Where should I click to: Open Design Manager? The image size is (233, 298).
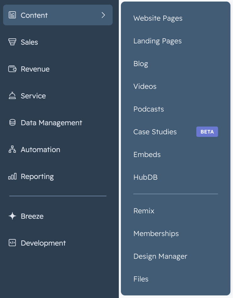160,256
